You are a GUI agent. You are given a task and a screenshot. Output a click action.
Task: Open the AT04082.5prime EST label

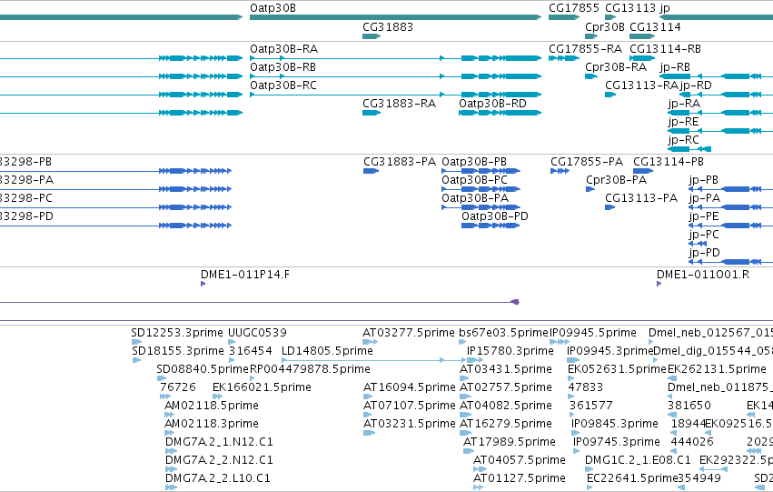tap(506, 407)
